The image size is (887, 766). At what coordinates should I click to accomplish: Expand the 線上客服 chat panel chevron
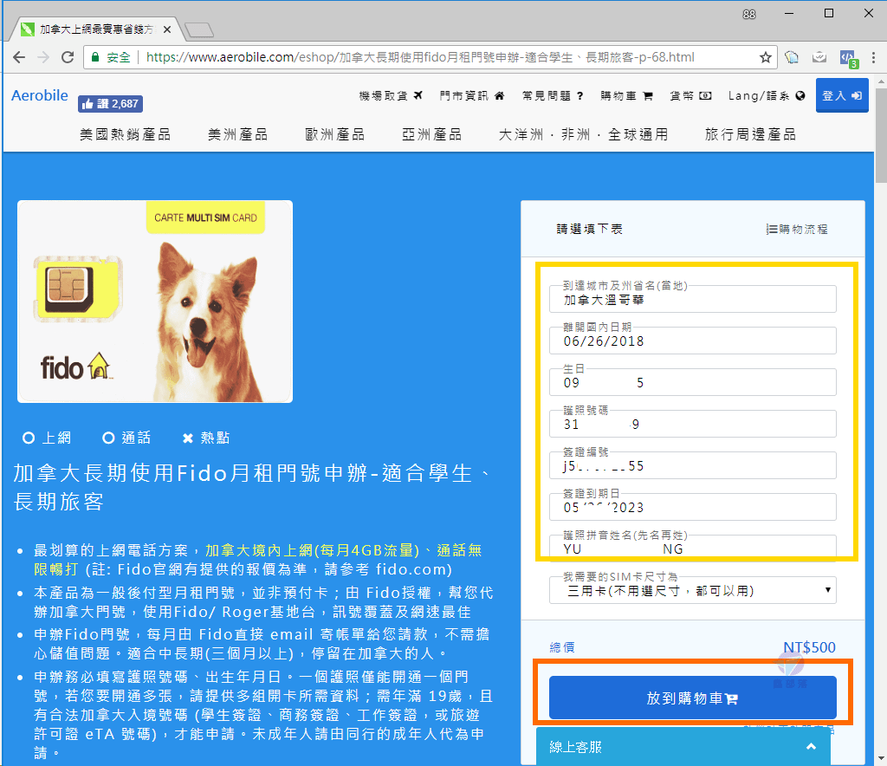[811, 747]
